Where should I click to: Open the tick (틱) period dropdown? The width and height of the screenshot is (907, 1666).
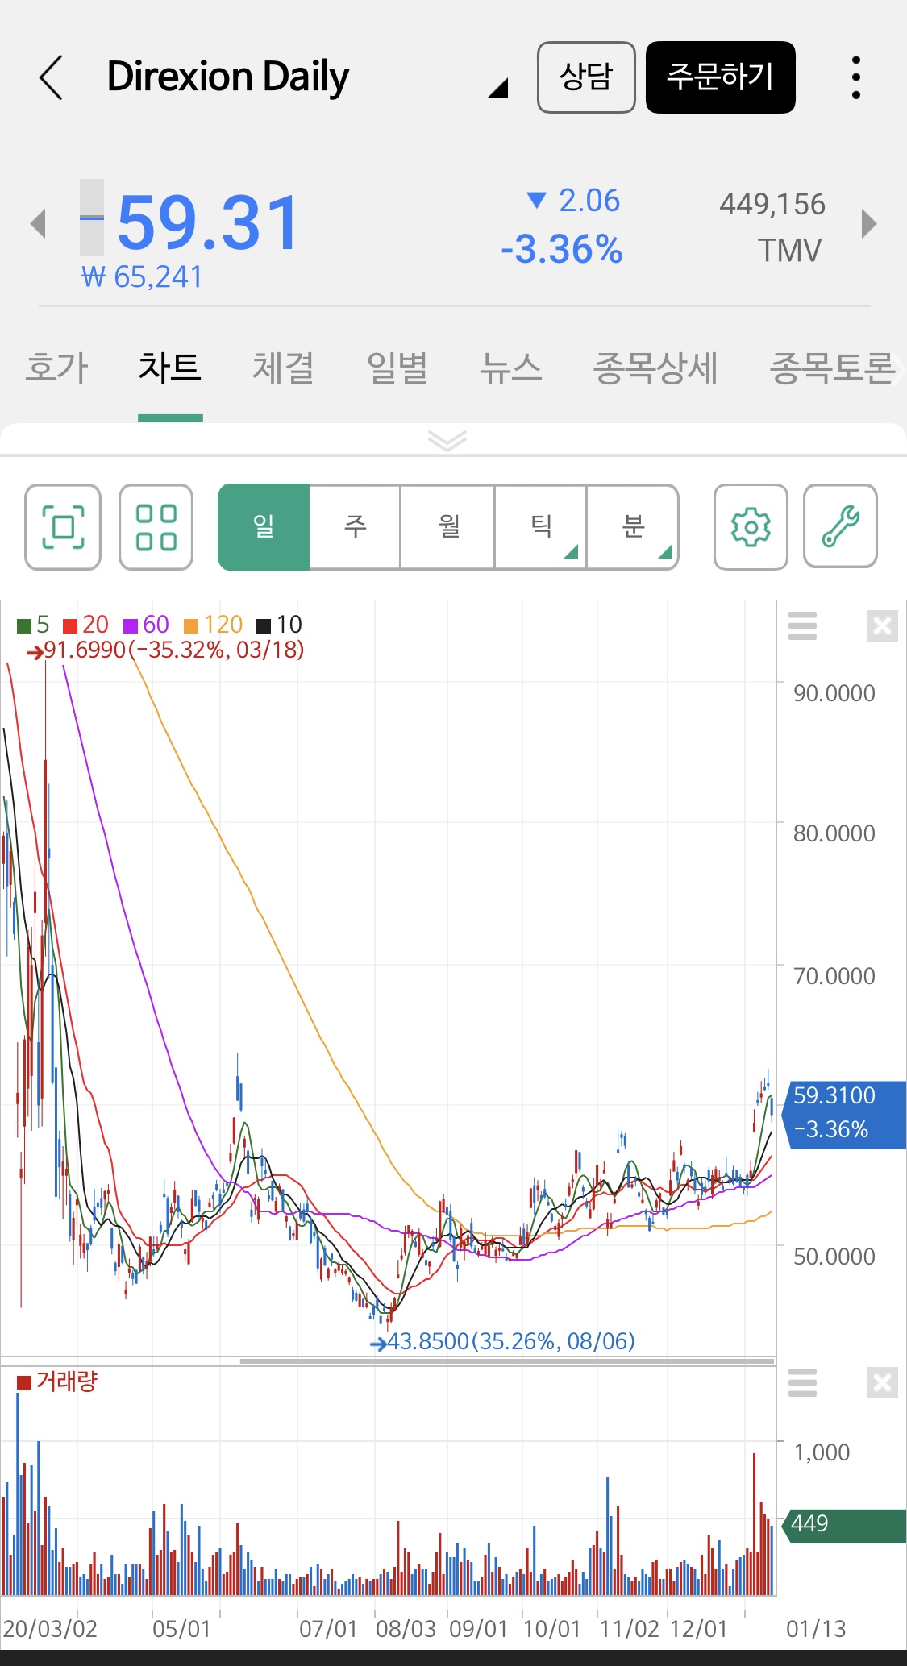click(x=541, y=527)
